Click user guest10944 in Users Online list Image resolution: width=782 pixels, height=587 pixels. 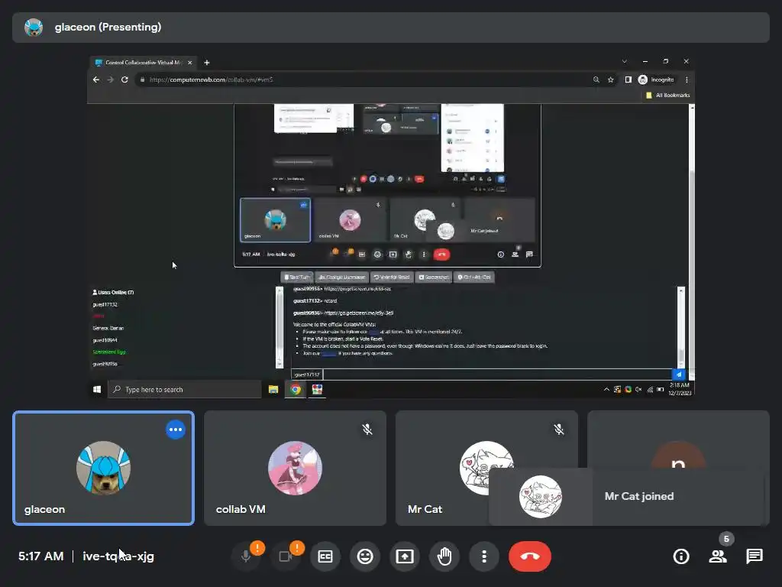105,340
